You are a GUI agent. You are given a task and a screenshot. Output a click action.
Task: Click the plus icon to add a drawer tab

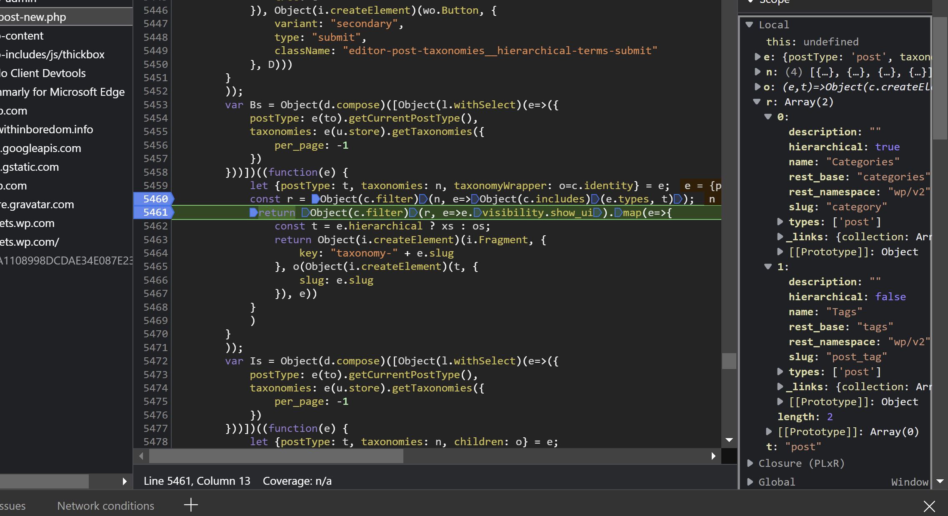(191, 505)
